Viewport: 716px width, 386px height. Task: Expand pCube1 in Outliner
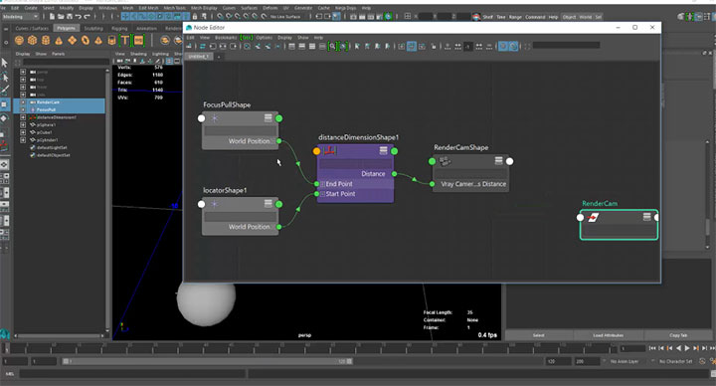[23, 132]
